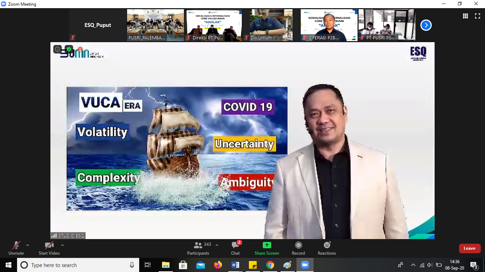Open Google Chrome from the taskbar
485x272 pixels.
270,265
